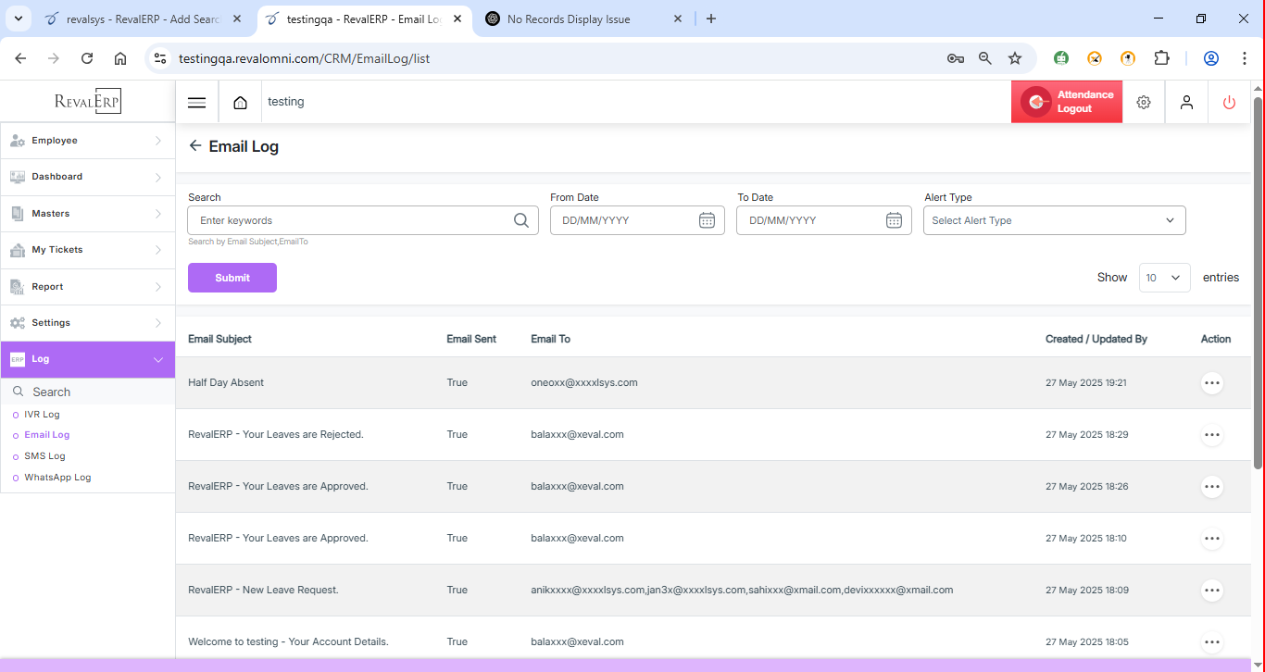Open the Show entries count dropdown
The height and width of the screenshot is (672, 1265).
point(1164,278)
